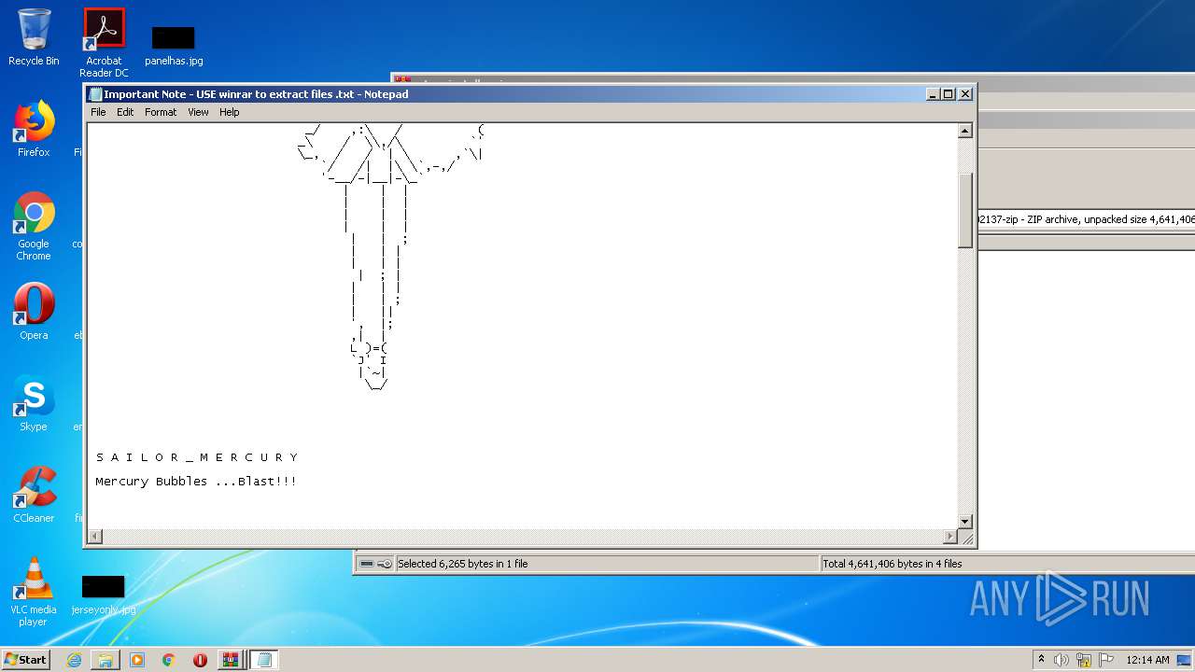Minimize the Notepad window
The height and width of the screenshot is (672, 1195).
click(933, 94)
